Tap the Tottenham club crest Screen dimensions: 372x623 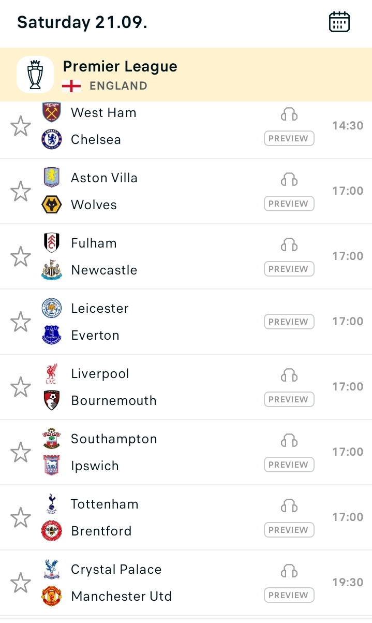point(52,504)
